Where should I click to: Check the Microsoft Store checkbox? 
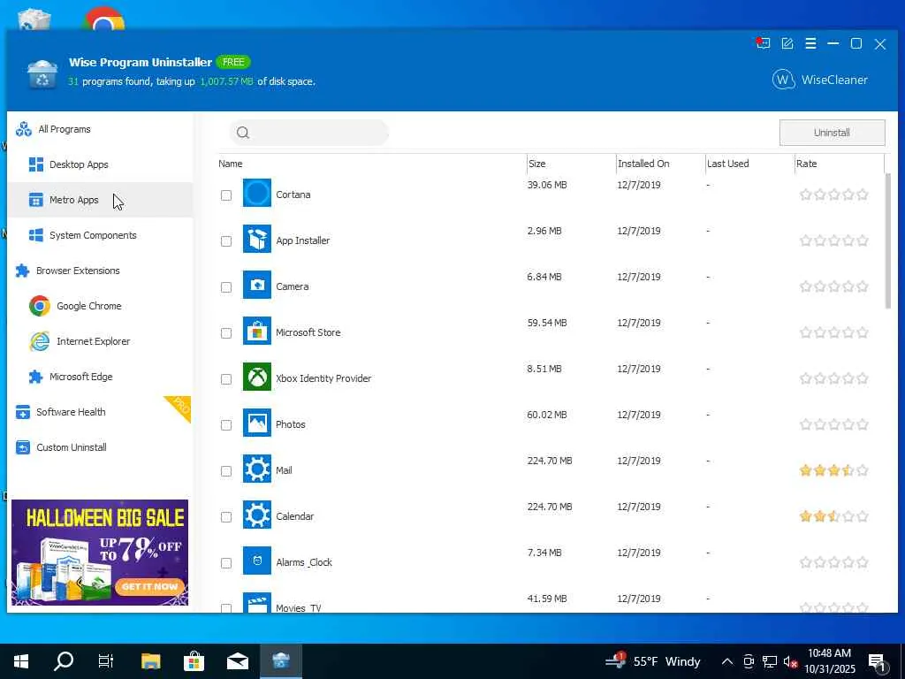(226, 333)
